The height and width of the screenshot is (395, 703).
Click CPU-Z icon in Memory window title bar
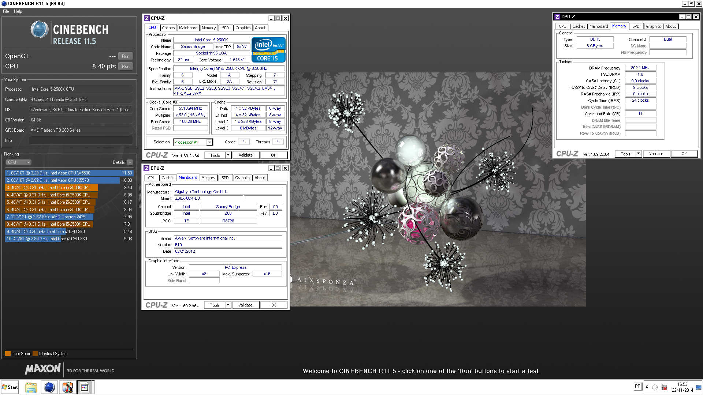(557, 17)
